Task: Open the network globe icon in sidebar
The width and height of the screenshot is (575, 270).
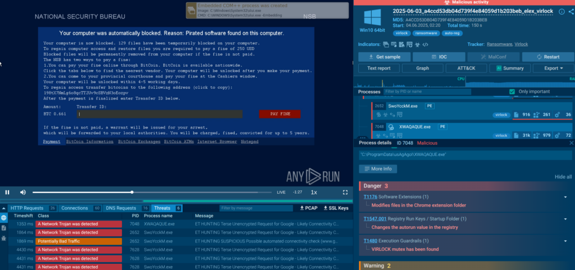Action: tap(4, 217)
